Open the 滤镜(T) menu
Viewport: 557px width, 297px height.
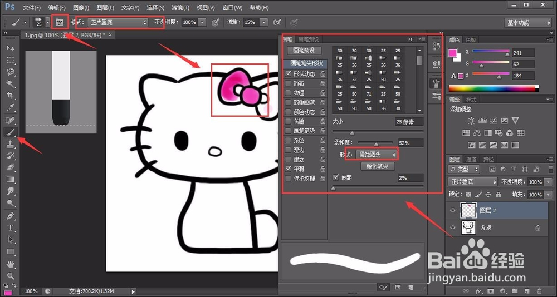pyautogui.click(x=180, y=7)
